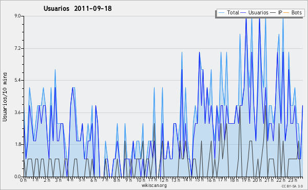Viewport: 308px width, 190px height.
Task: Click the '21 h' x-axis label
Action: 269,180
